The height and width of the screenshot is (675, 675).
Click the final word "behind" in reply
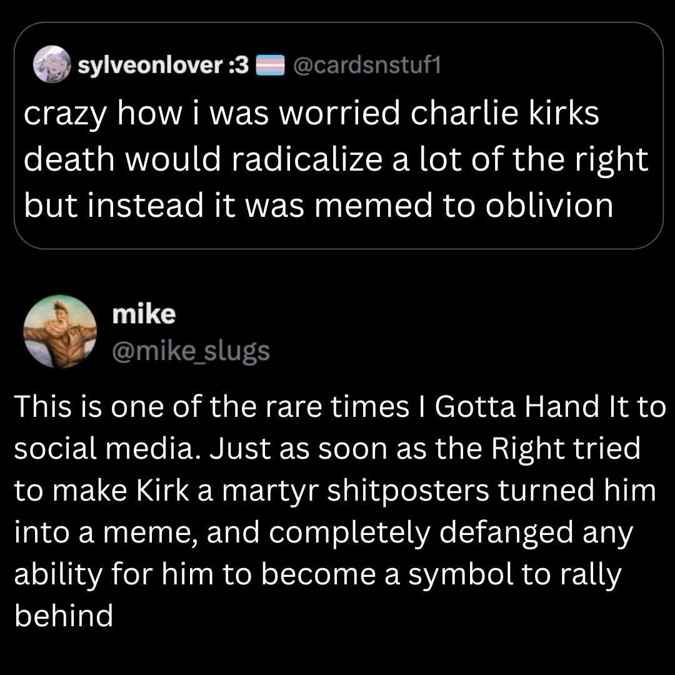[63, 616]
